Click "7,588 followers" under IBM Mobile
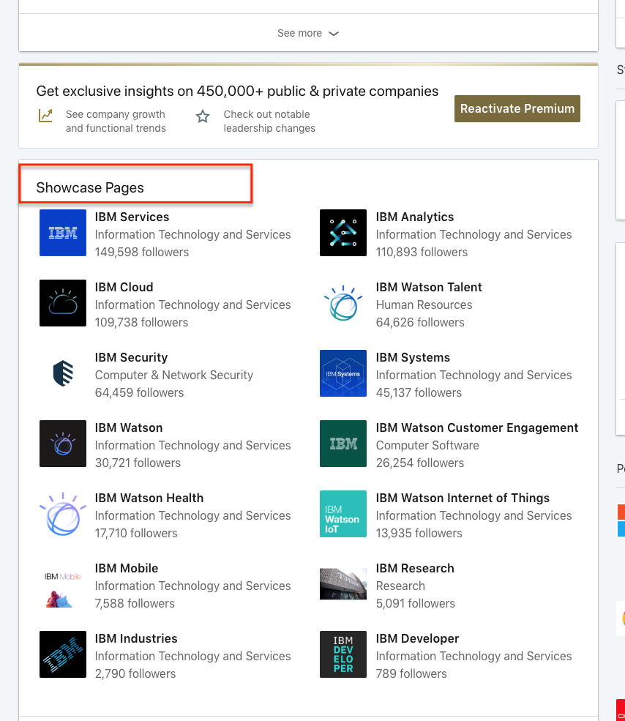 coord(135,604)
